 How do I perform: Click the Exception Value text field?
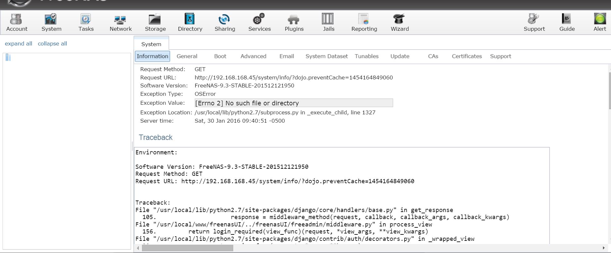point(294,103)
